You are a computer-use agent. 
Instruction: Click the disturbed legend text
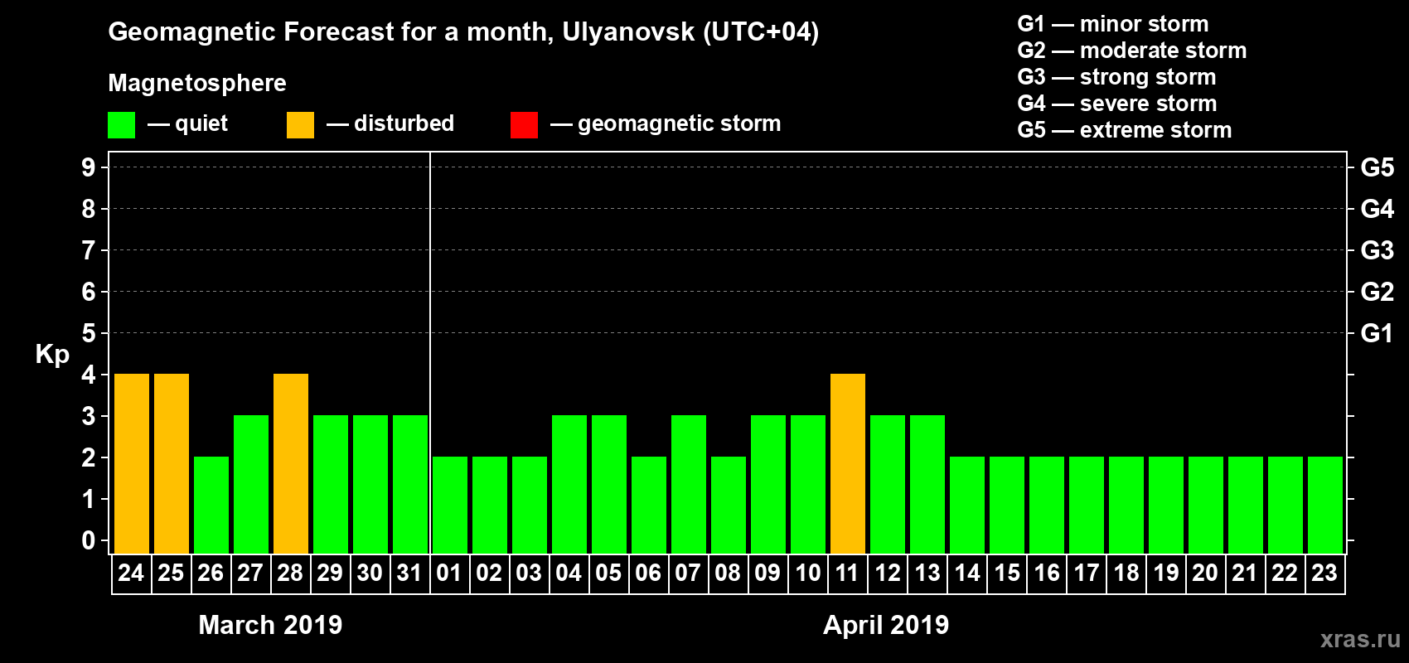click(x=404, y=123)
